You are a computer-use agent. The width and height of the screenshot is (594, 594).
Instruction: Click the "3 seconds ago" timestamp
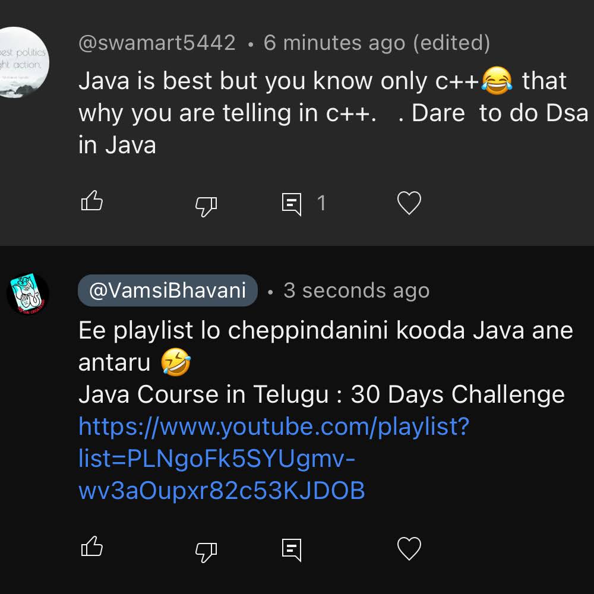click(356, 290)
